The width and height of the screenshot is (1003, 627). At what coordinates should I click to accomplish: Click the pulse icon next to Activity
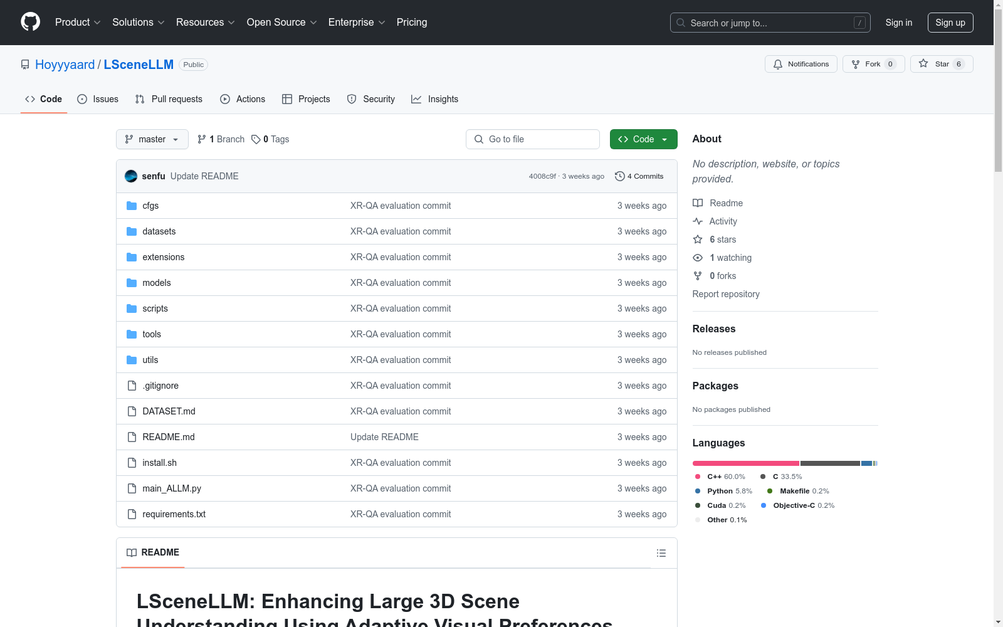coord(698,221)
